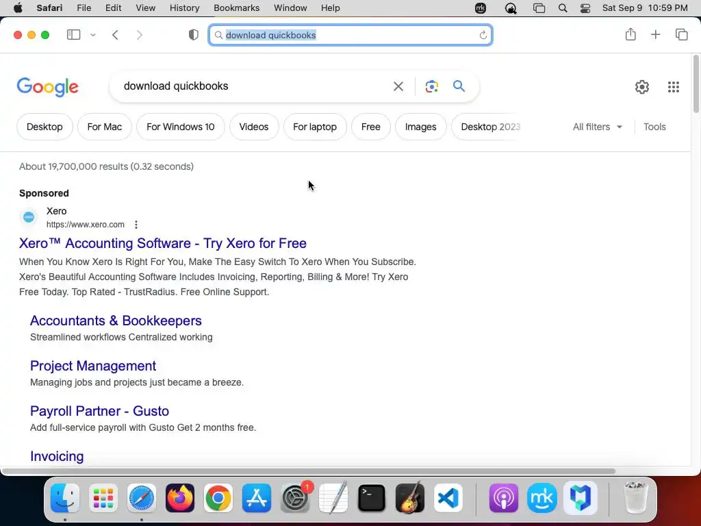701x526 pixels.
Task: Open Xero Accounting Software ad headline
Action: click(163, 243)
